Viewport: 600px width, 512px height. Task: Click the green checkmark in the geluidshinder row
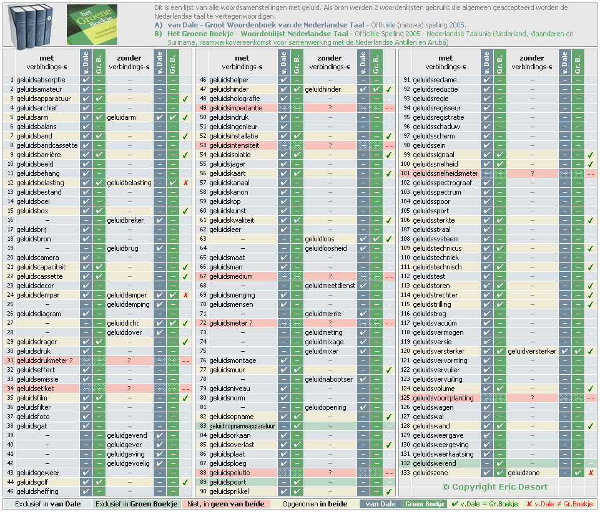pos(389,89)
